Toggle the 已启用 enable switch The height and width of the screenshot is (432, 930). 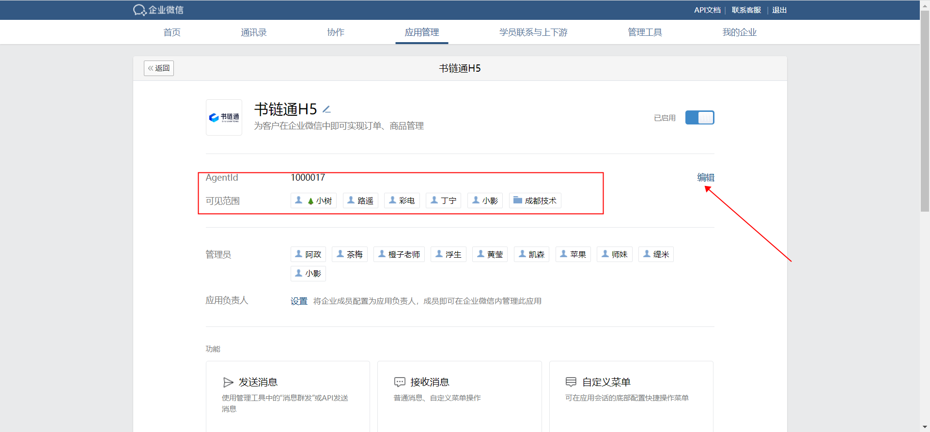[x=699, y=118]
